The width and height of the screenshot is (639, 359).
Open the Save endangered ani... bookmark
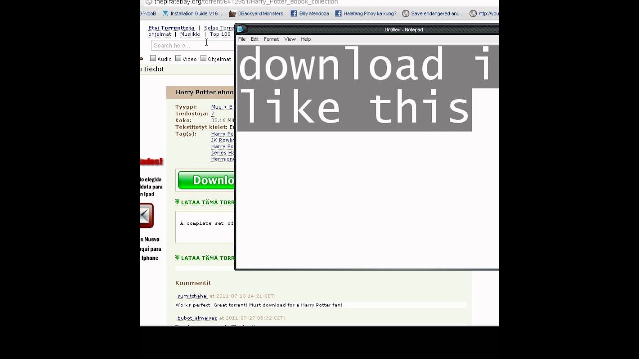click(x=432, y=13)
